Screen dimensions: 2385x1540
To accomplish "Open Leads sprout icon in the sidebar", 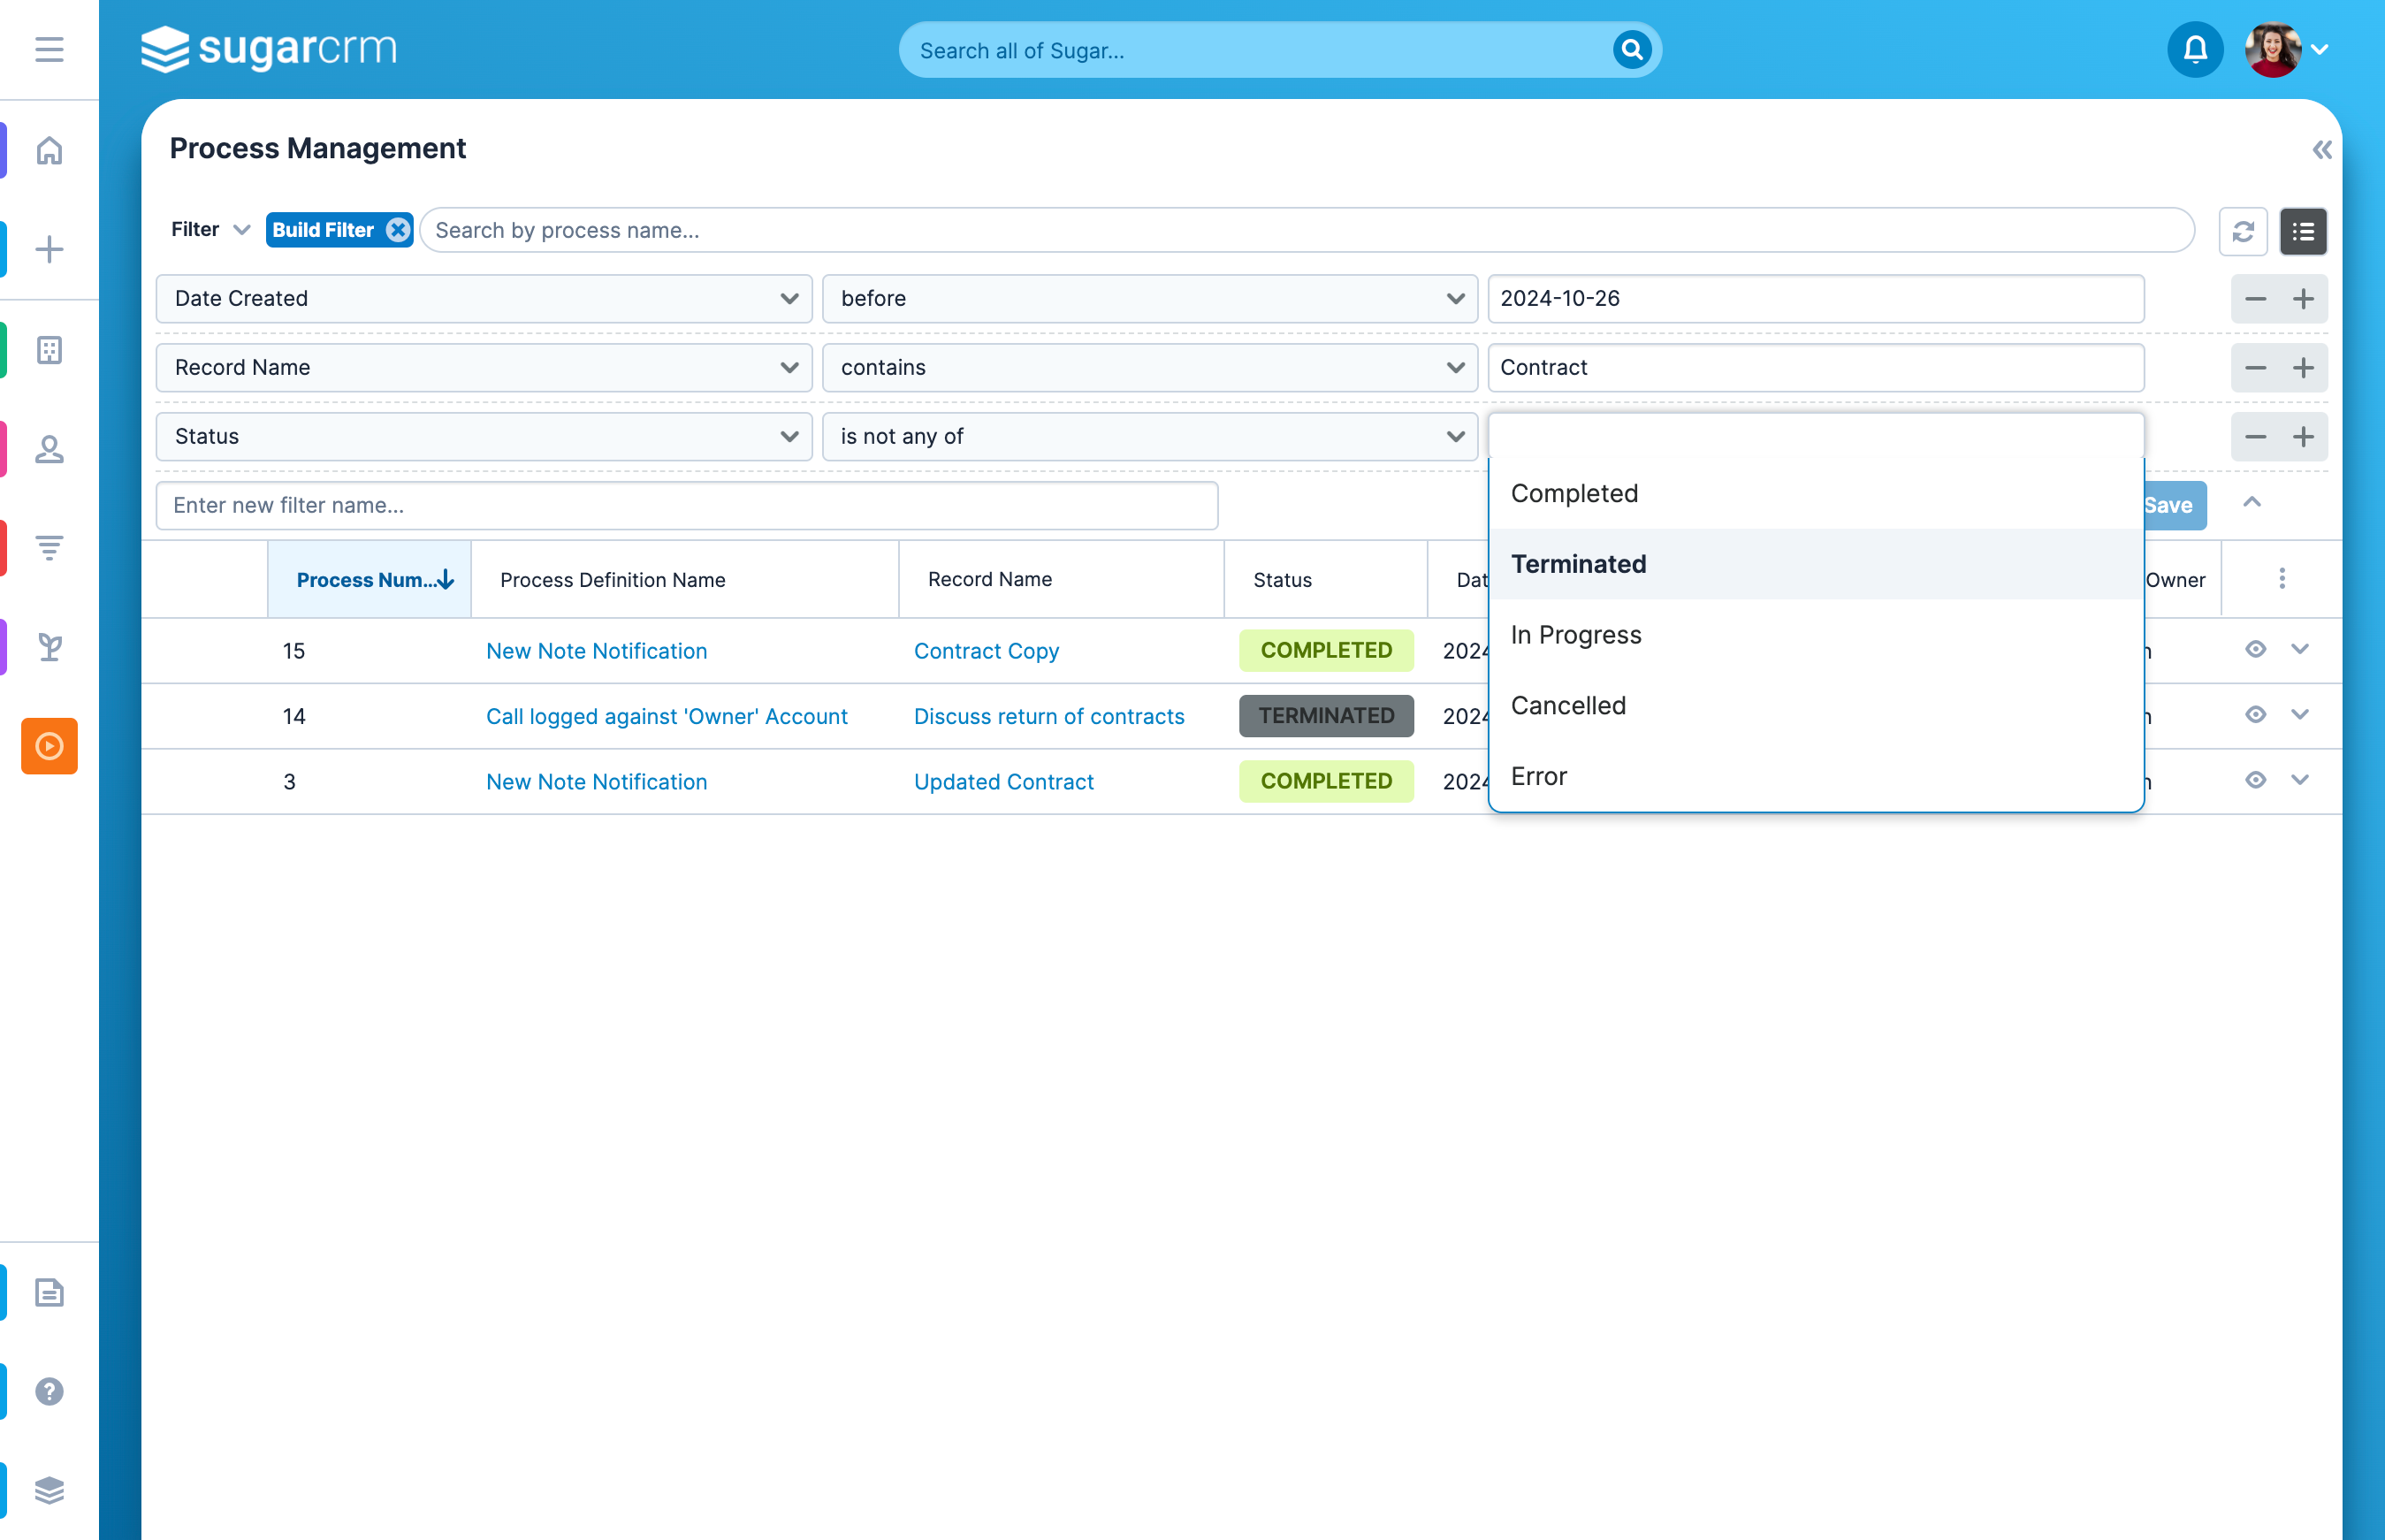I will tap(49, 647).
